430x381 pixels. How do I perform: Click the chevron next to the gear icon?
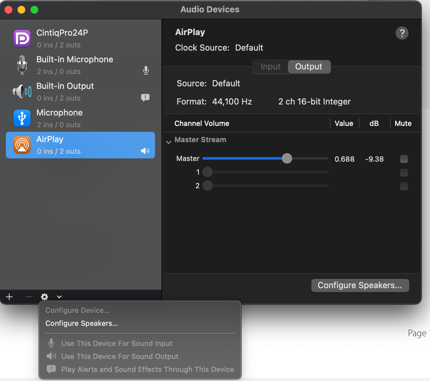pyautogui.click(x=59, y=297)
